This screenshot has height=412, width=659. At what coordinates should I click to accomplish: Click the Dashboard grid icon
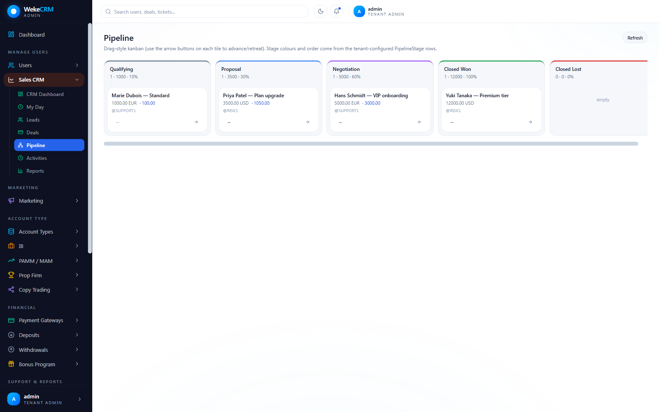11,35
